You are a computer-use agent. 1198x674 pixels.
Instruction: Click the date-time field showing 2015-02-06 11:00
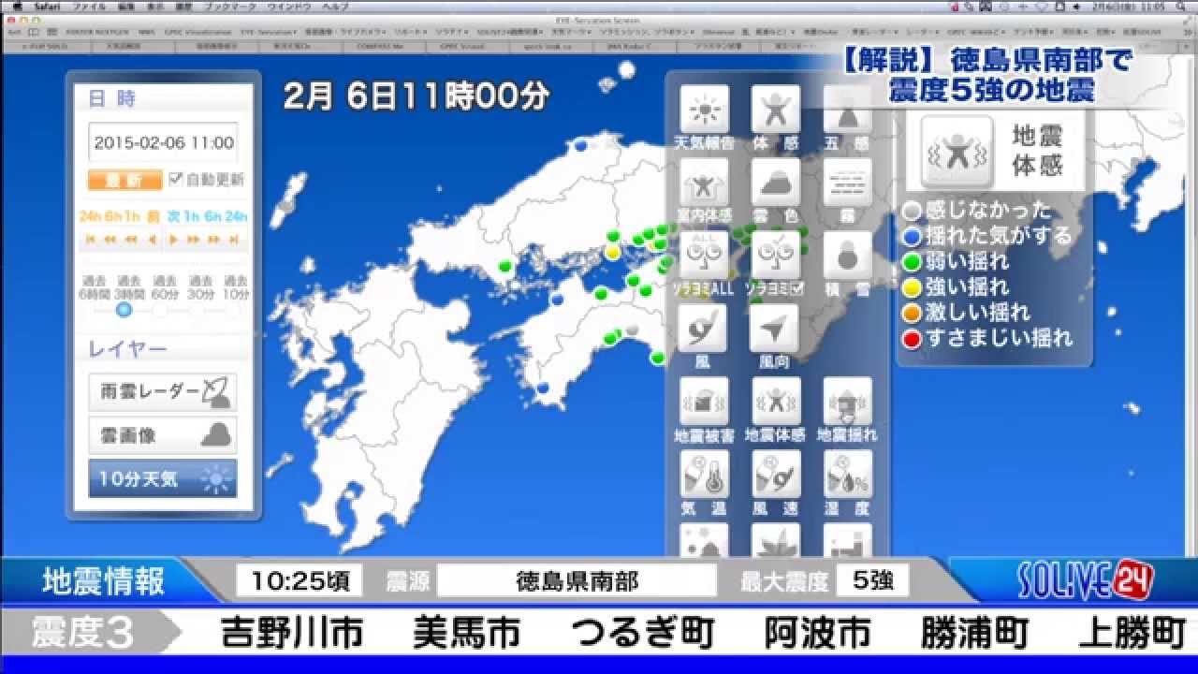(163, 143)
